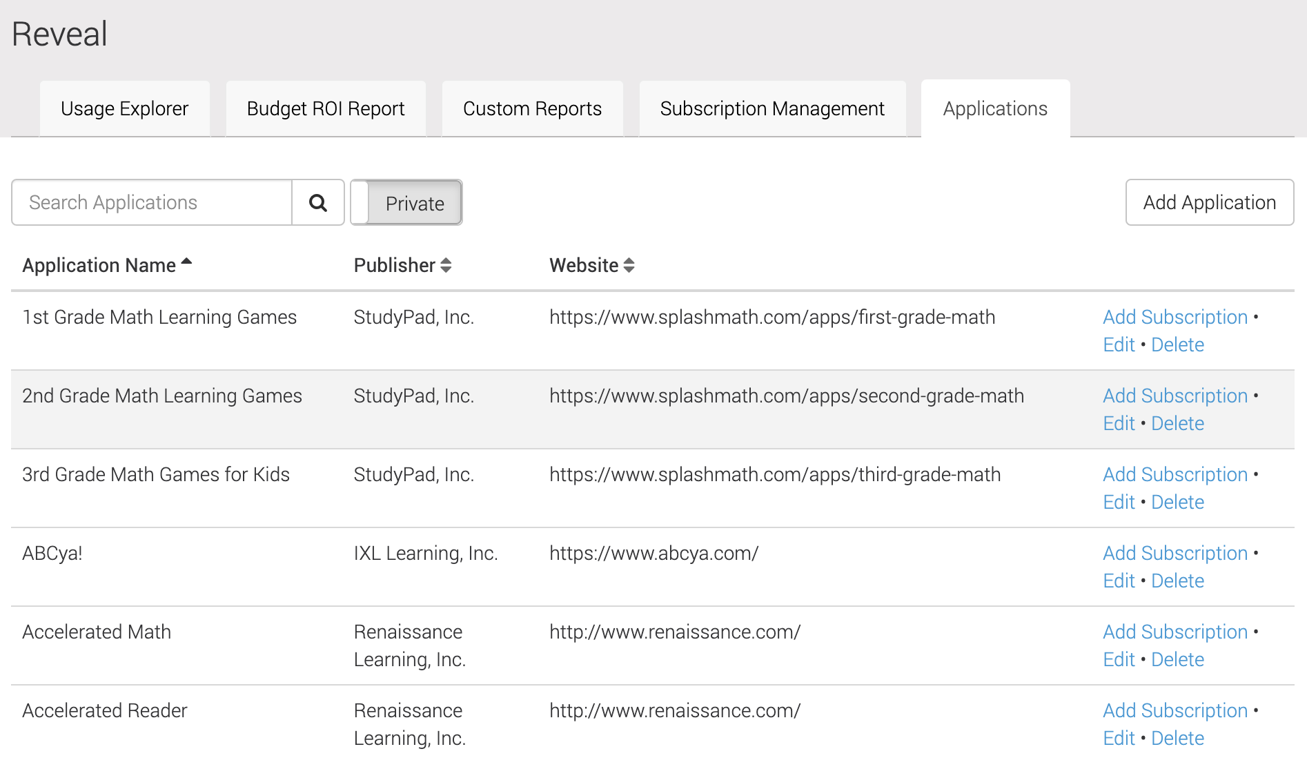1307x758 pixels.
Task: Click the Reveal page heading
Action: [x=60, y=34]
